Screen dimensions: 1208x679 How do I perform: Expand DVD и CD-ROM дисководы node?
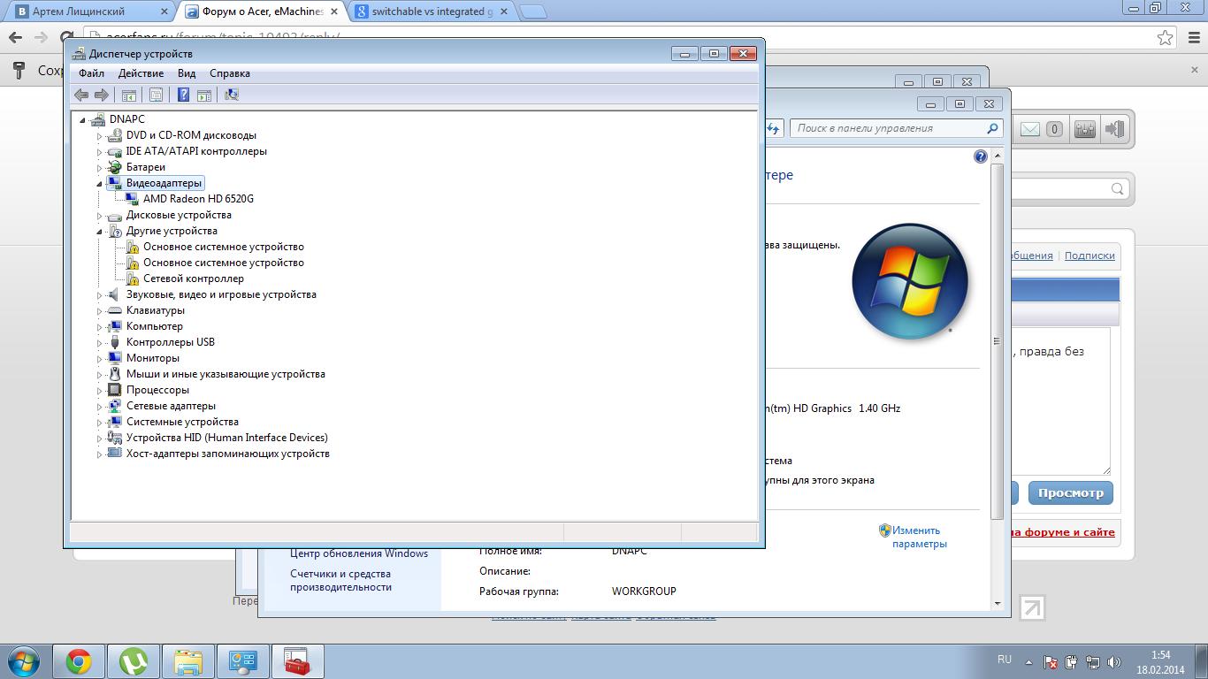click(x=100, y=135)
